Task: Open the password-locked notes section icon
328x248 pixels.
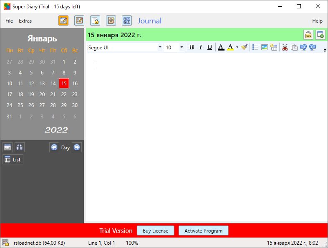Action: [x=95, y=20]
